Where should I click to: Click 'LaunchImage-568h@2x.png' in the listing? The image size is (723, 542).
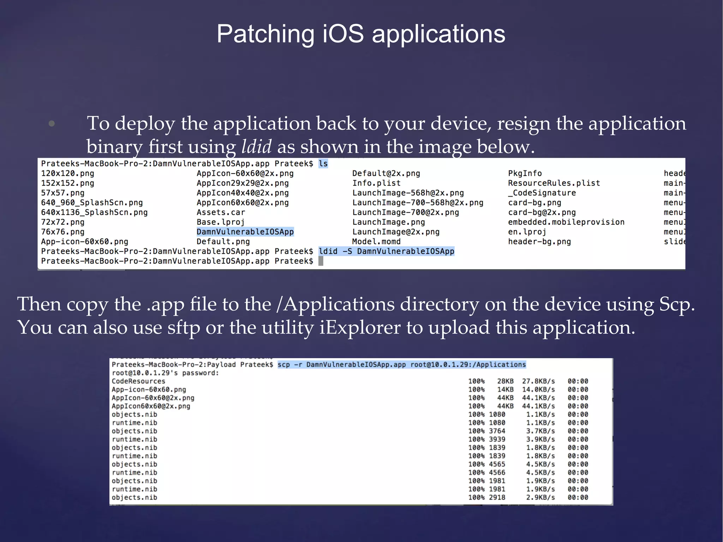click(x=408, y=193)
